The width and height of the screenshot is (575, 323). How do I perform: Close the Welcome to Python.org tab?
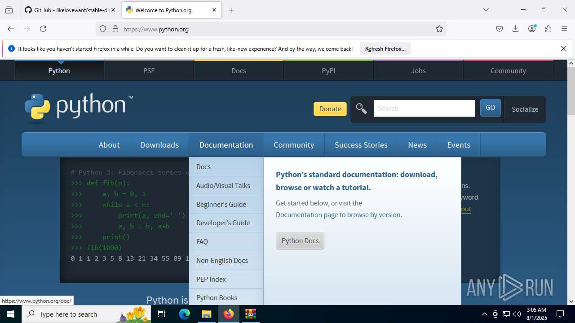point(214,10)
